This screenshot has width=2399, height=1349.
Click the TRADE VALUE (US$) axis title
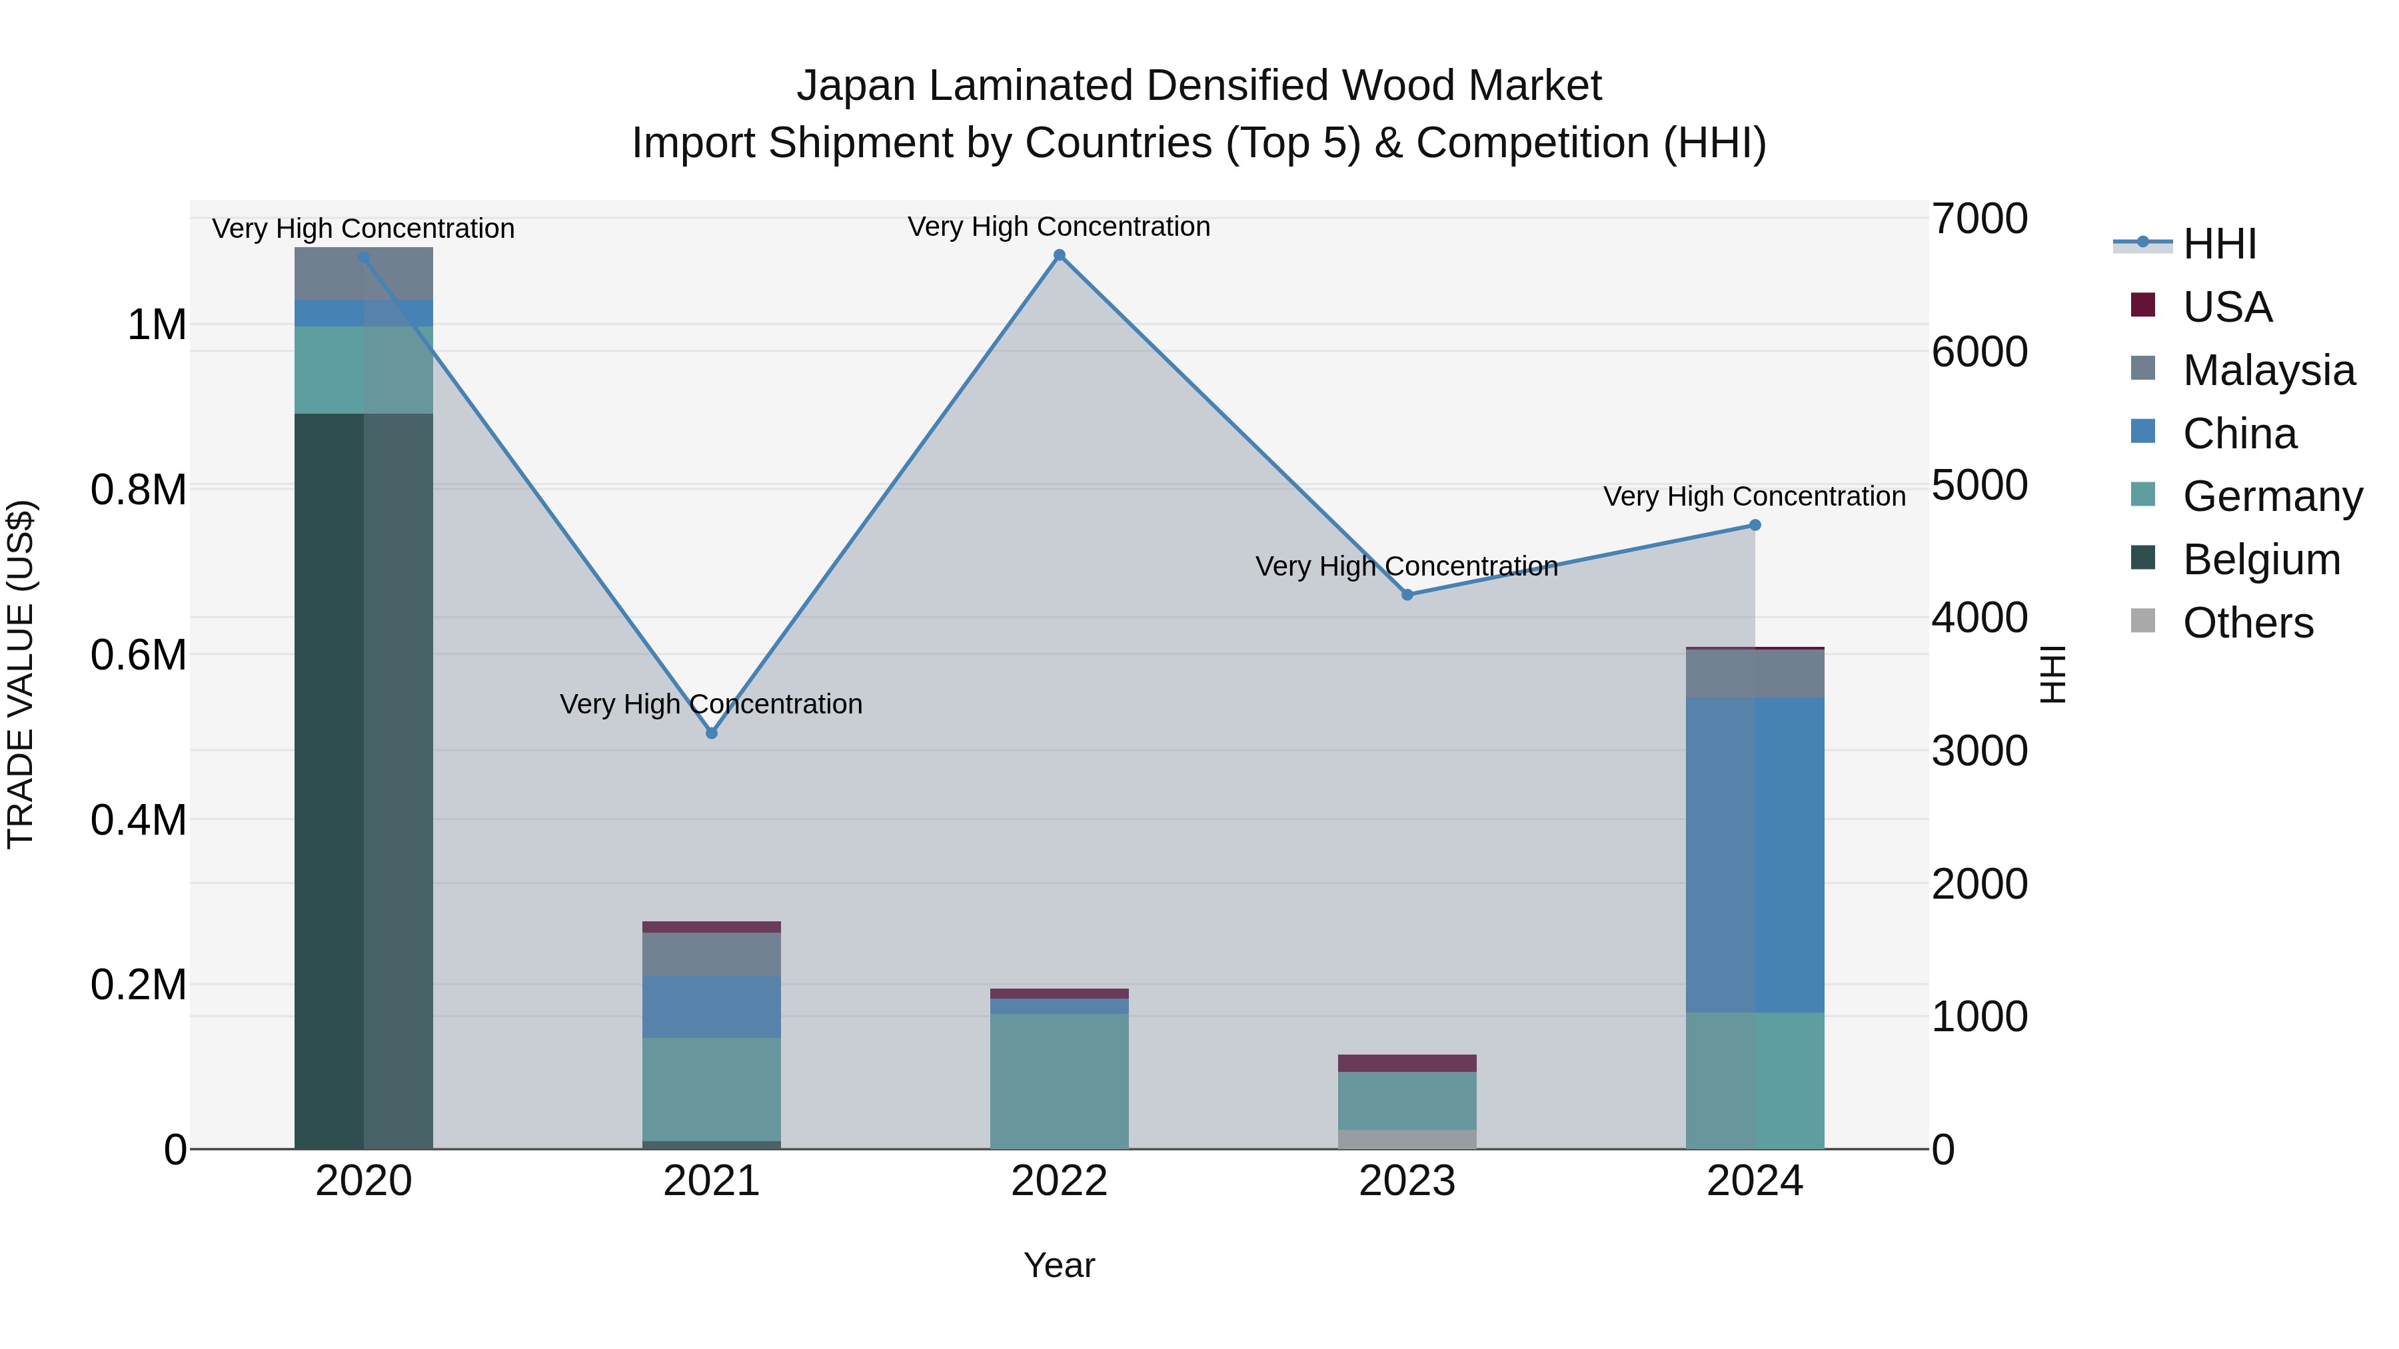pyautogui.click(x=21, y=674)
